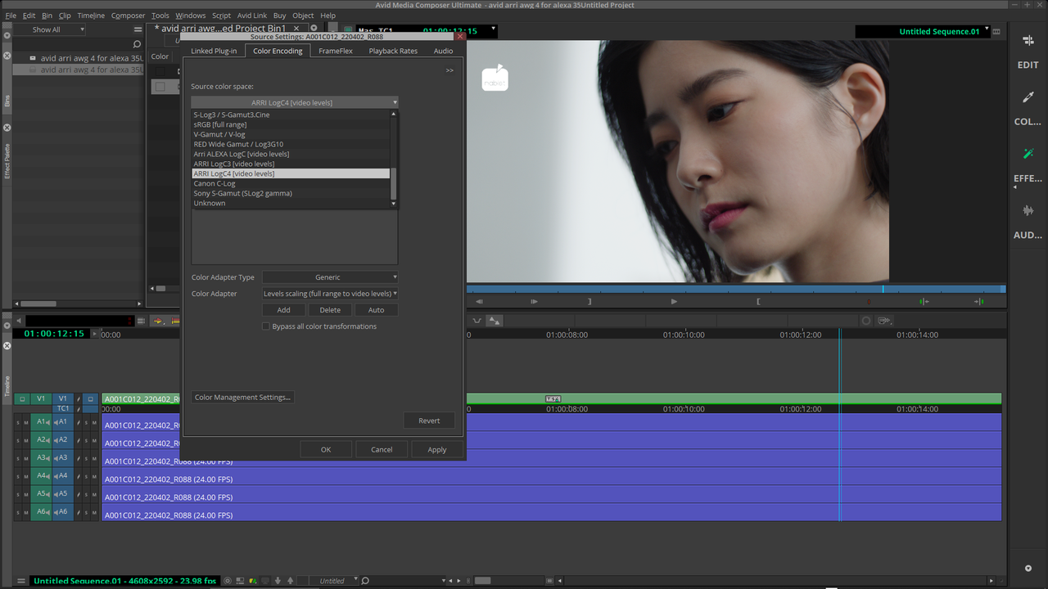Screen dimensions: 1048x589
Task: Toggle the TC1 track button
Action: (x=63, y=408)
